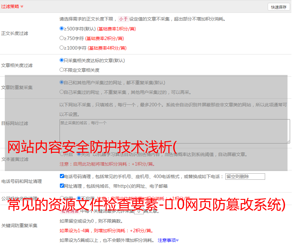Image resolution: width=292 pixels, height=246 pixels.
Task: Select the ≥1000字符 length filter
Action: click(62, 48)
